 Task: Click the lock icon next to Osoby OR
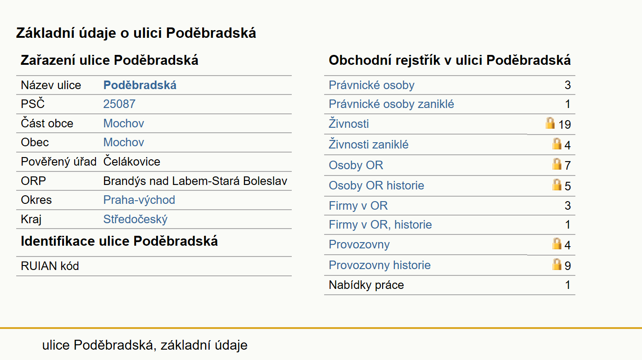(x=557, y=164)
